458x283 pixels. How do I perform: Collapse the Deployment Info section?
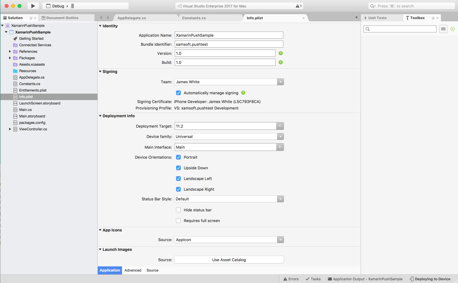click(100, 116)
